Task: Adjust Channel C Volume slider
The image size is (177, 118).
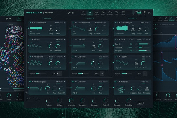Action: pyautogui.click(x=127, y=73)
